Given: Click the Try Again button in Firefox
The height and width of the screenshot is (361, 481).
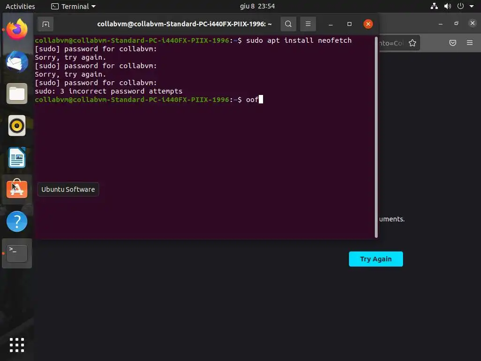Looking at the screenshot, I should pyautogui.click(x=376, y=259).
